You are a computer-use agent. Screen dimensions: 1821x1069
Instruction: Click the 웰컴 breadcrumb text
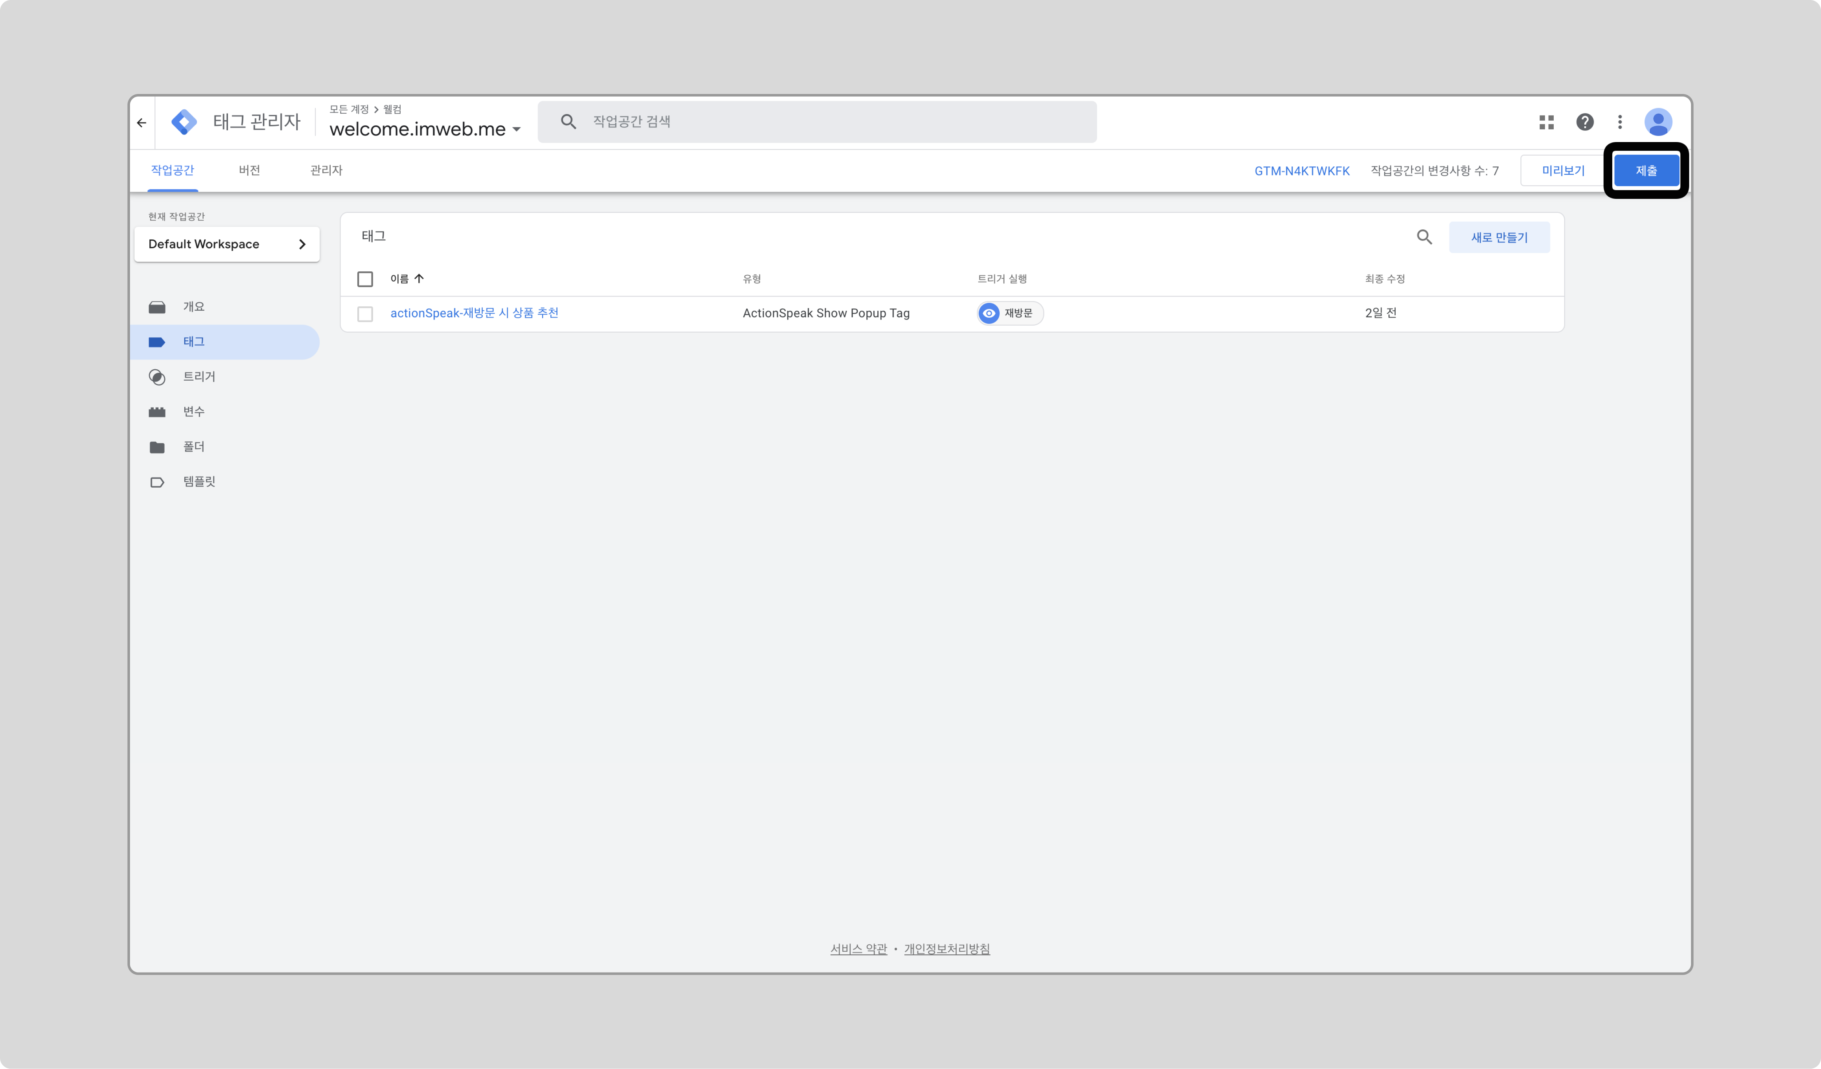point(392,109)
